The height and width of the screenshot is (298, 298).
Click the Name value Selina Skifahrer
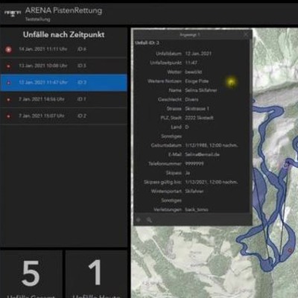201,90
